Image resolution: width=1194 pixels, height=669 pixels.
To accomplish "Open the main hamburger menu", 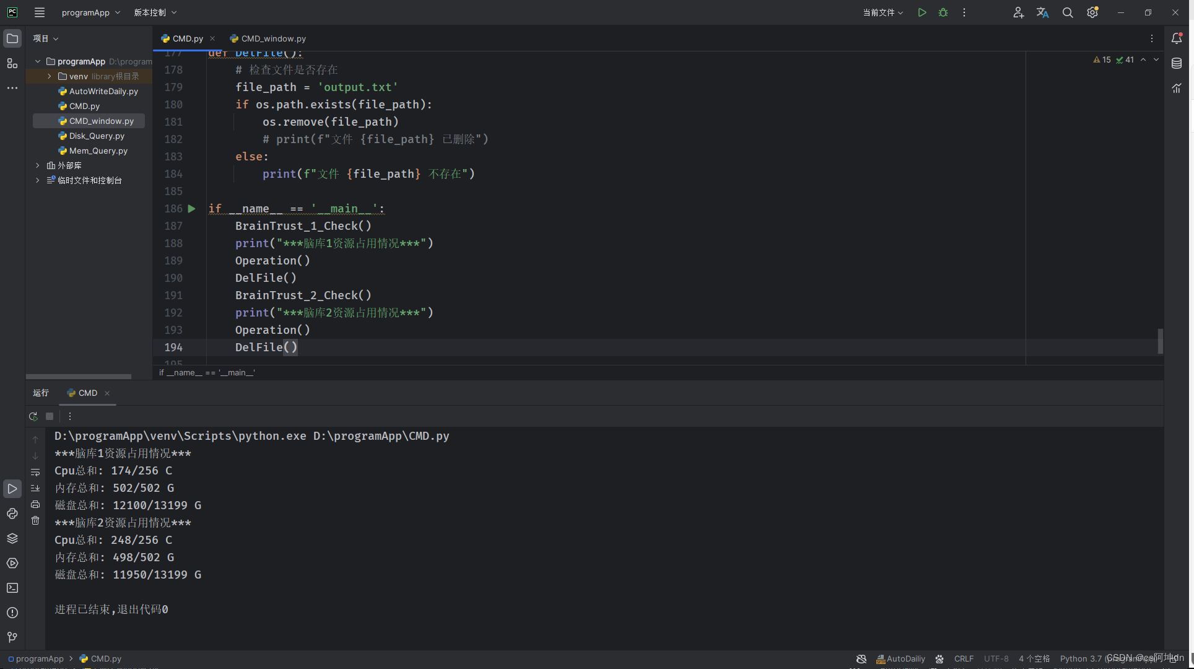I will tap(40, 12).
